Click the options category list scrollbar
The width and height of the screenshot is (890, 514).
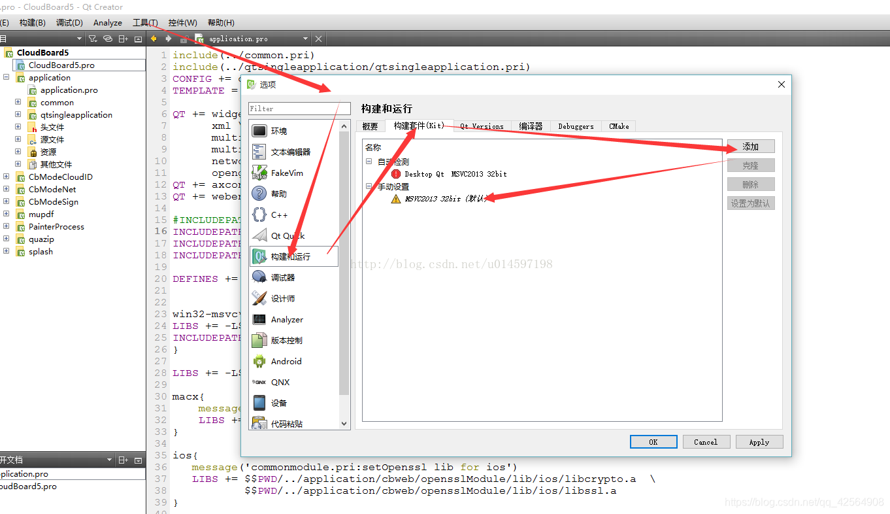(344, 262)
